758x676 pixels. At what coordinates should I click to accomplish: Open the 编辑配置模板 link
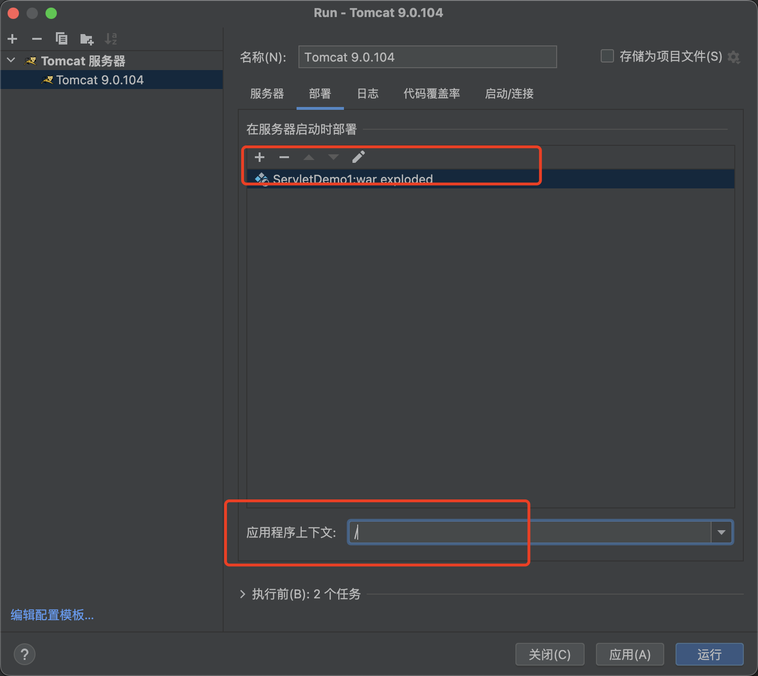point(52,615)
